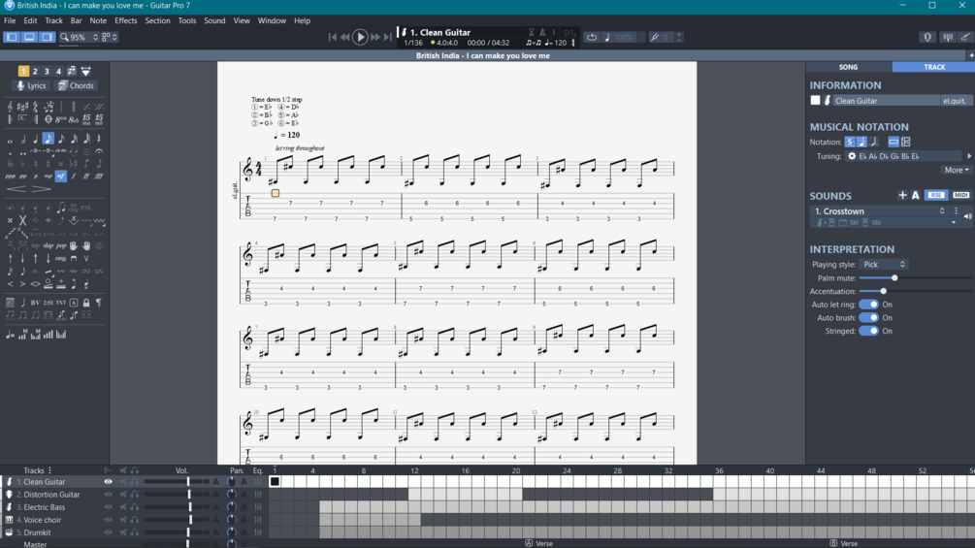The width and height of the screenshot is (975, 548).
Task: Apply the P.M. palm mute effect
Action: click(86, 209)
